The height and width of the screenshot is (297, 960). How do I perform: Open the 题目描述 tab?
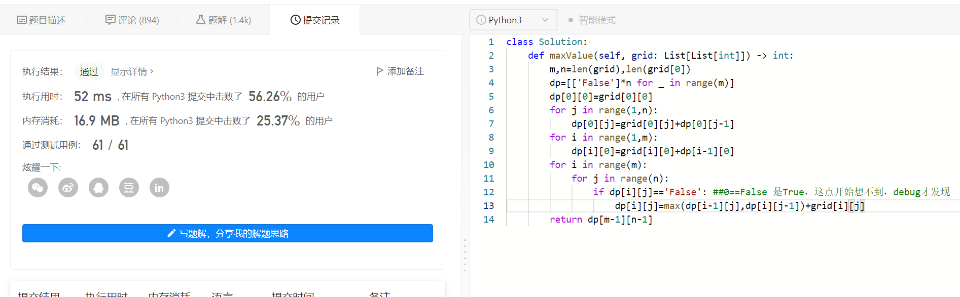pos(42,20)
